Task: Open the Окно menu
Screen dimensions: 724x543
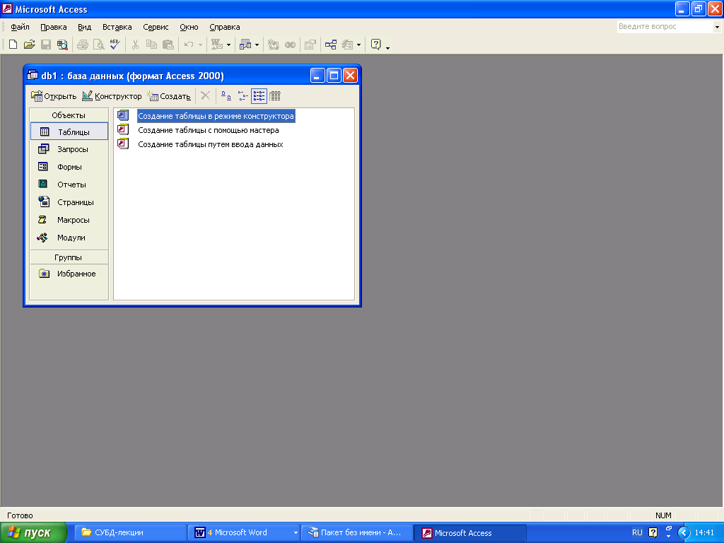Action: [189, 27]
